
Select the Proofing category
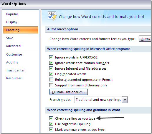(21, 30)
